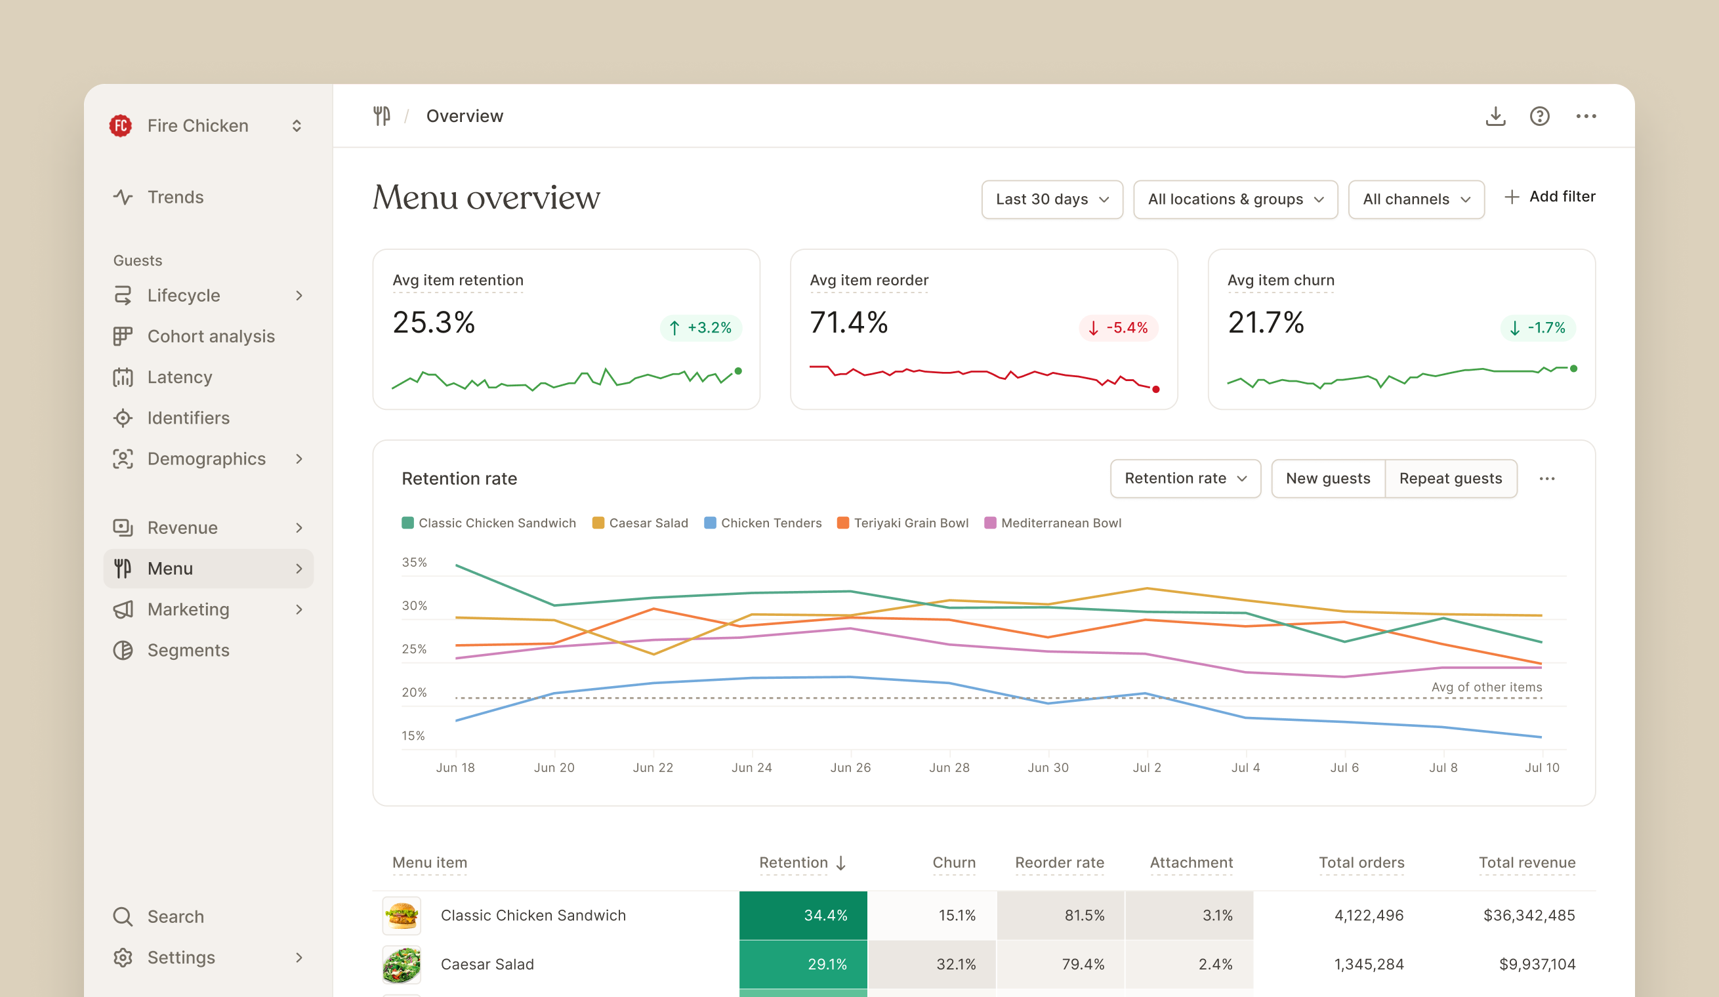Open the Last 30 days dropdown
This screenshot has height=997, width=1719.
click(1051, 199)
